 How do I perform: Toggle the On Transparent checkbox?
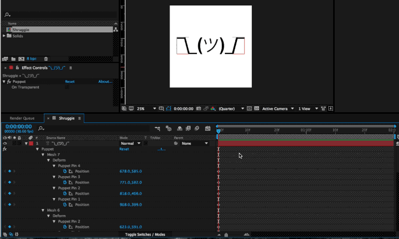coord(67,87)
